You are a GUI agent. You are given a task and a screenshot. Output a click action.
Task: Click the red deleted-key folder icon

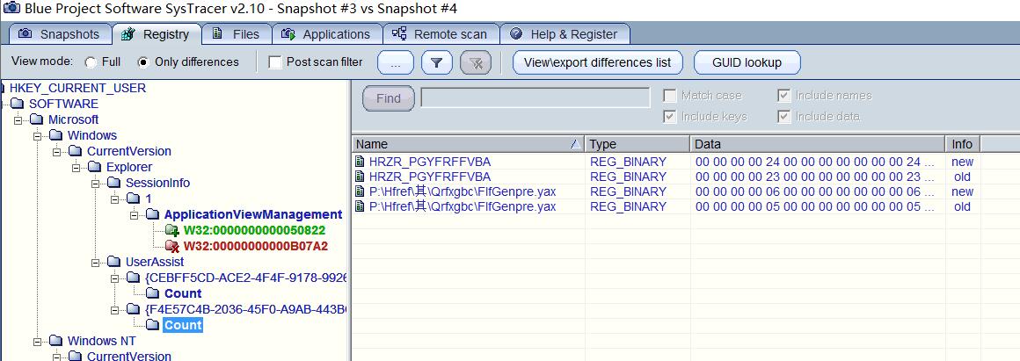(172, 246)
